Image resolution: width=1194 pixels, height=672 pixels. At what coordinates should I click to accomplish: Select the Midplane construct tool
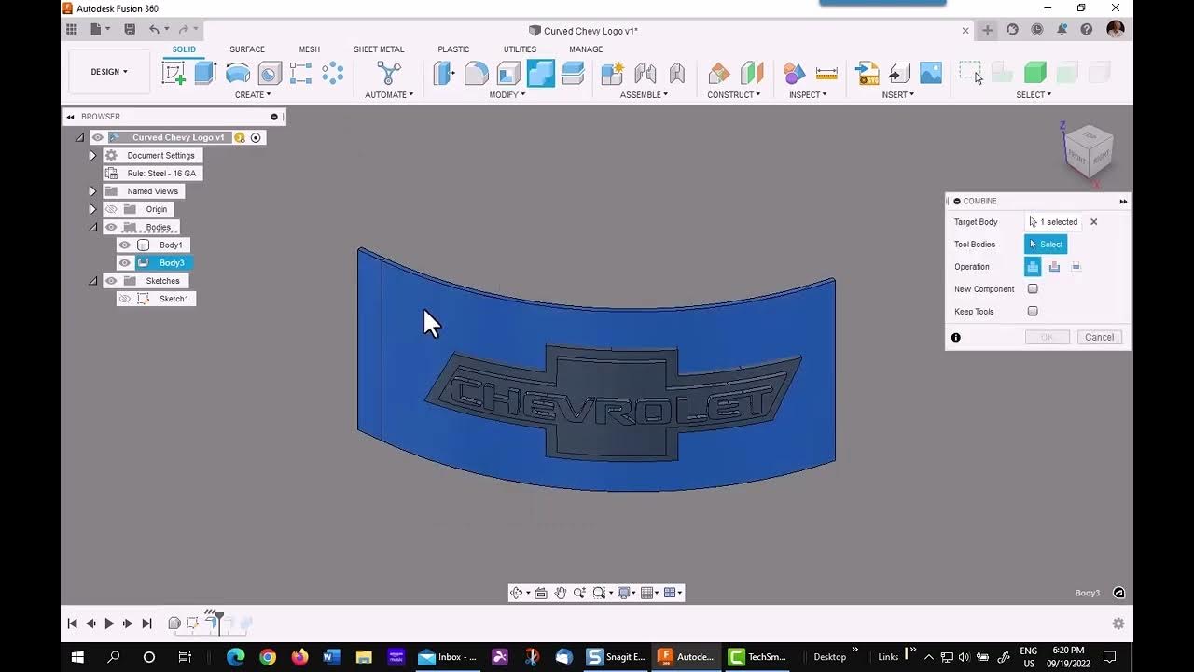pos(752,73)
